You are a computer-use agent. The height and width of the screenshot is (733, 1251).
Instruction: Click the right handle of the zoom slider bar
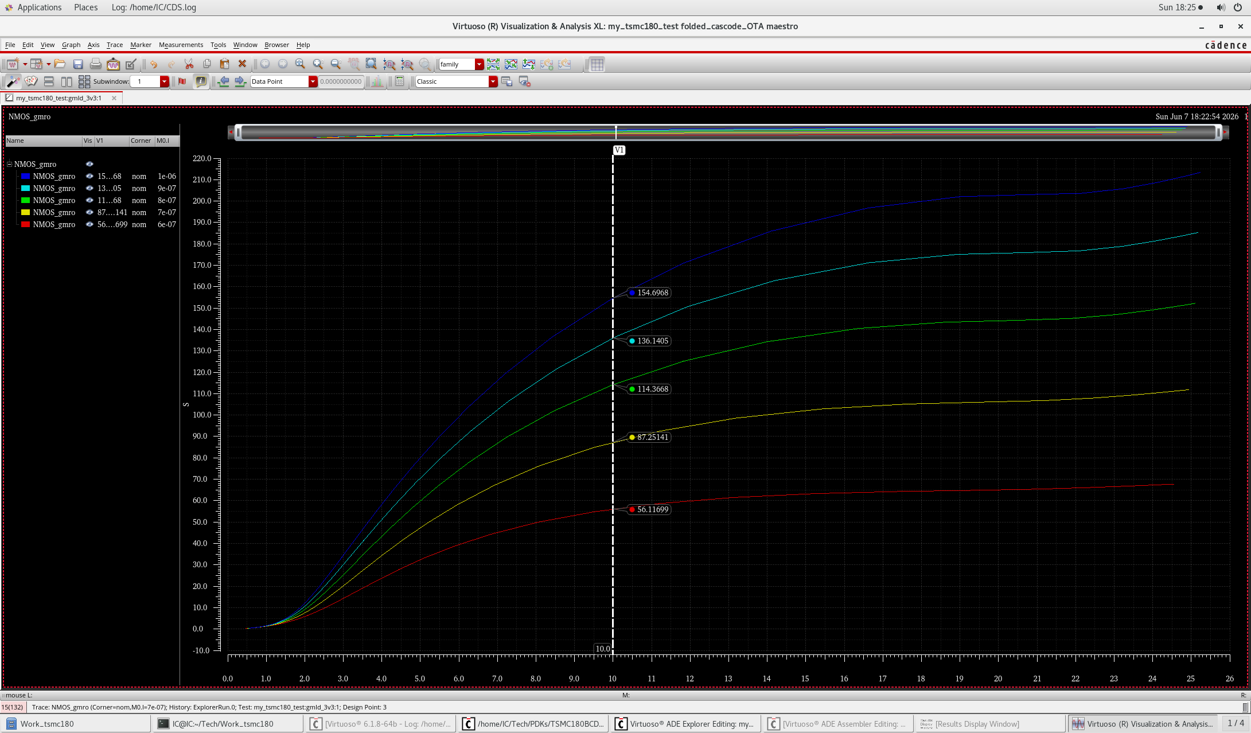[1218, 132]
